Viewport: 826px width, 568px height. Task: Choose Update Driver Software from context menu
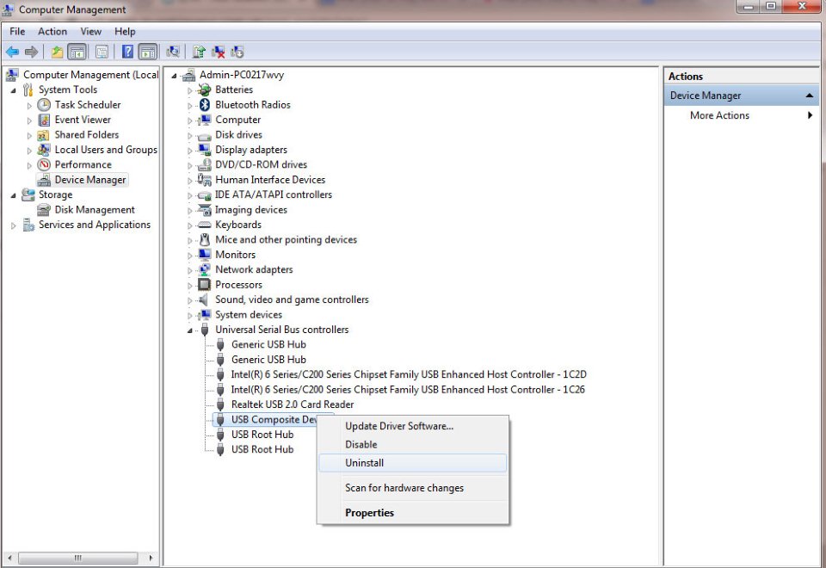pyautogui.click(x=412, y=426)
